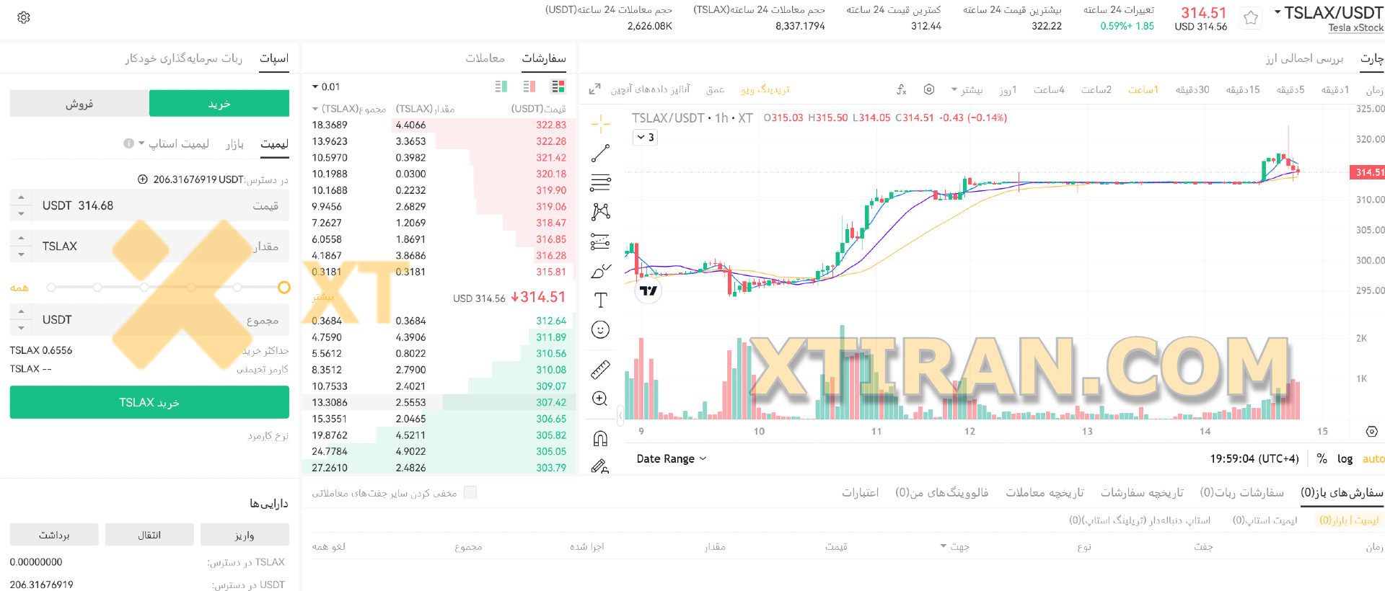Click the لغو همه cancel-all link
Viewport: 1385px width, 591px height.
[x=329, y=546]
